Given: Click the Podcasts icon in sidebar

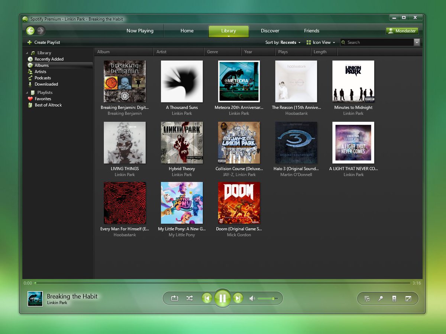Looking at the screenshot, I should [30, 78].
